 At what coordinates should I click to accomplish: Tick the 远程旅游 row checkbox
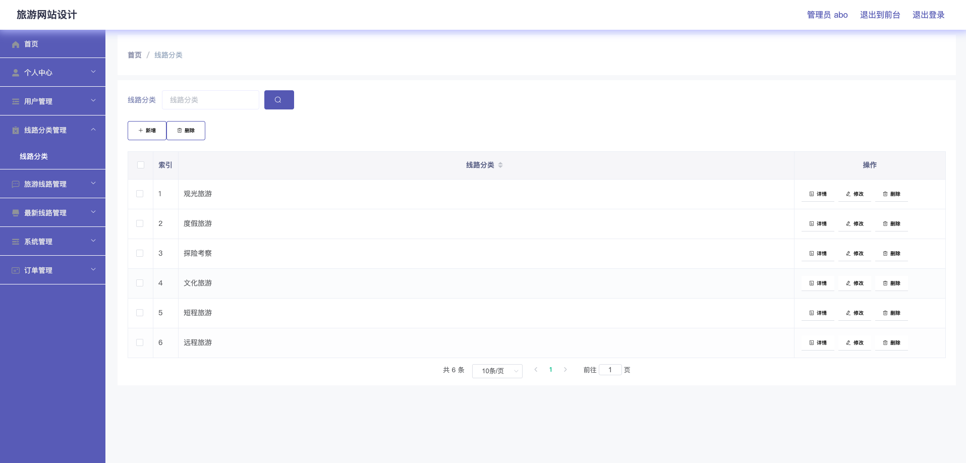click(x=140, y=342)
